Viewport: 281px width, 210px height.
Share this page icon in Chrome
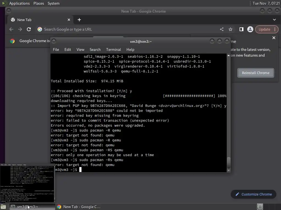(x=222, y=29)
